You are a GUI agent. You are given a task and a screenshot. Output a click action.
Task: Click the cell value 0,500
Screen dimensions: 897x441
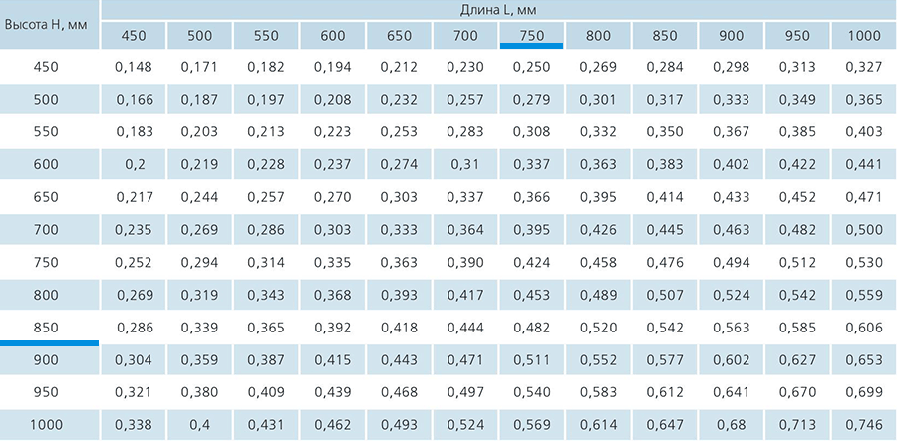(x=864, y=230)
